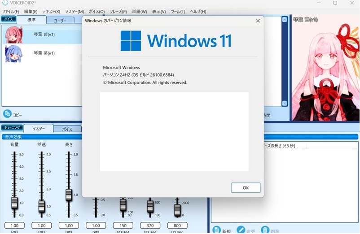This screenshot has width=360, height=234.
Task: Open the テキスト(X) menu
Action: [x=51, y=12]
